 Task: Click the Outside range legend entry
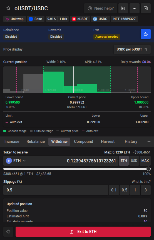click(41, 131)
